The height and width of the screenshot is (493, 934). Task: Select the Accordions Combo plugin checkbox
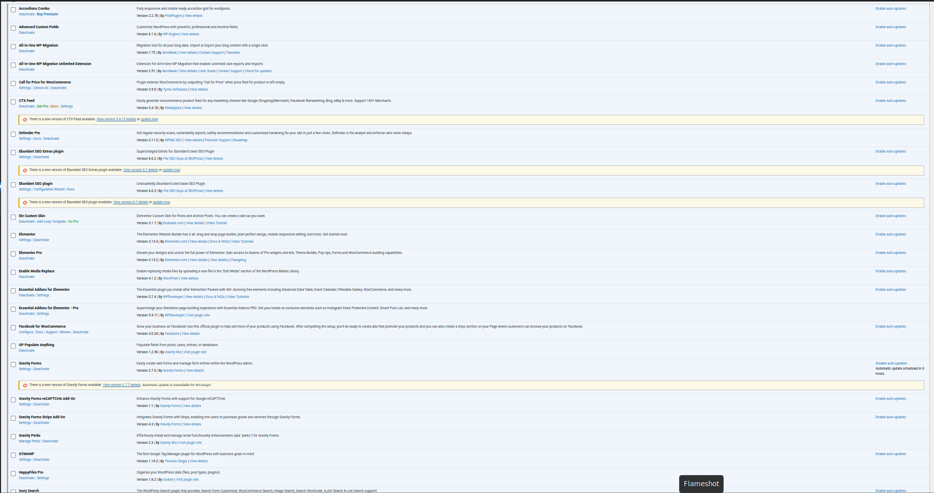coord(13,10)
